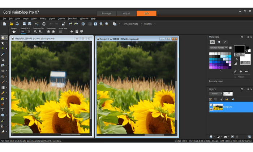Pick the cyan swatch in palette
Screen dimensions: 253x152
click(x=230, y=56)
